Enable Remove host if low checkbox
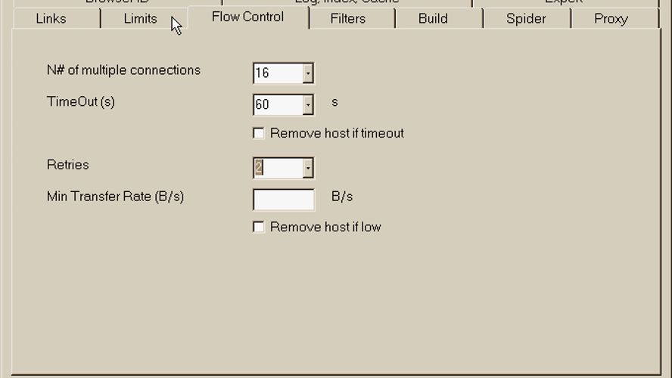 coord(259,227)
